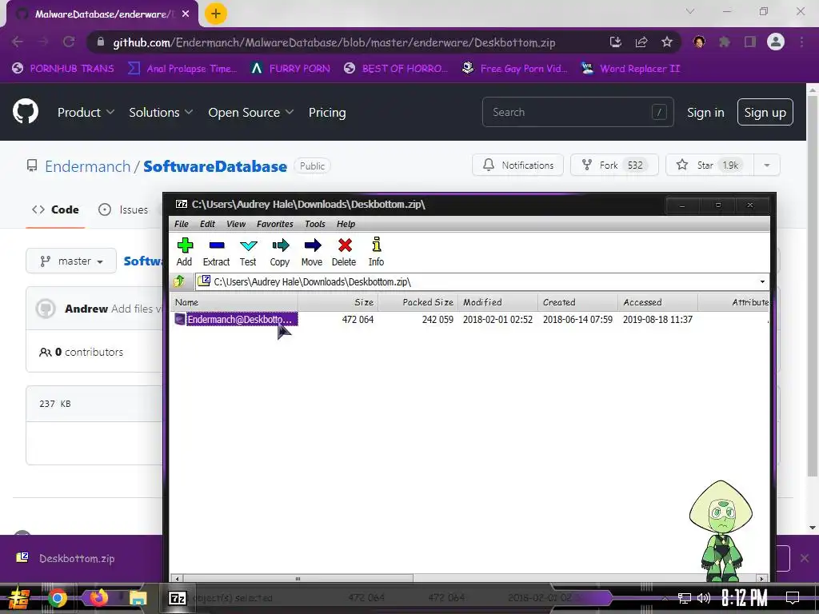
Task: Click the GitHub logo icon
Action: coord(25,111)
